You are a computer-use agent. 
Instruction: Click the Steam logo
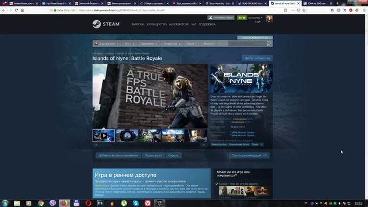106,24
